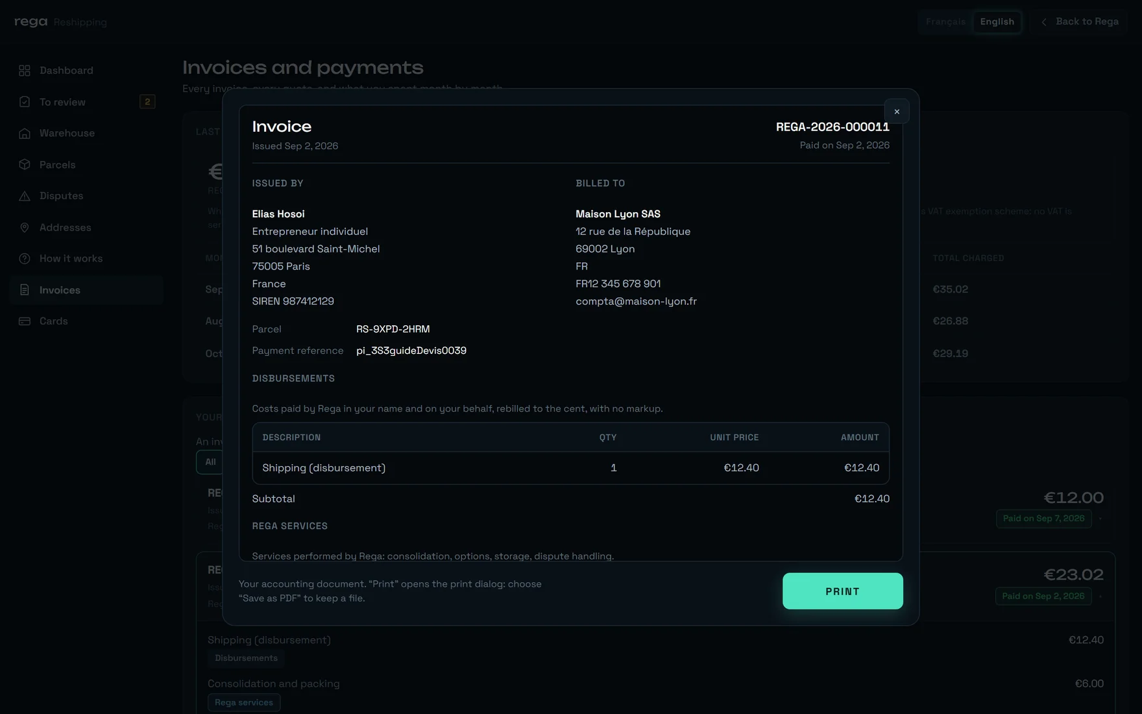This screenshot has width=1142, height=714.
Task: Click the rega logo
Action: (x=31, y=22)
